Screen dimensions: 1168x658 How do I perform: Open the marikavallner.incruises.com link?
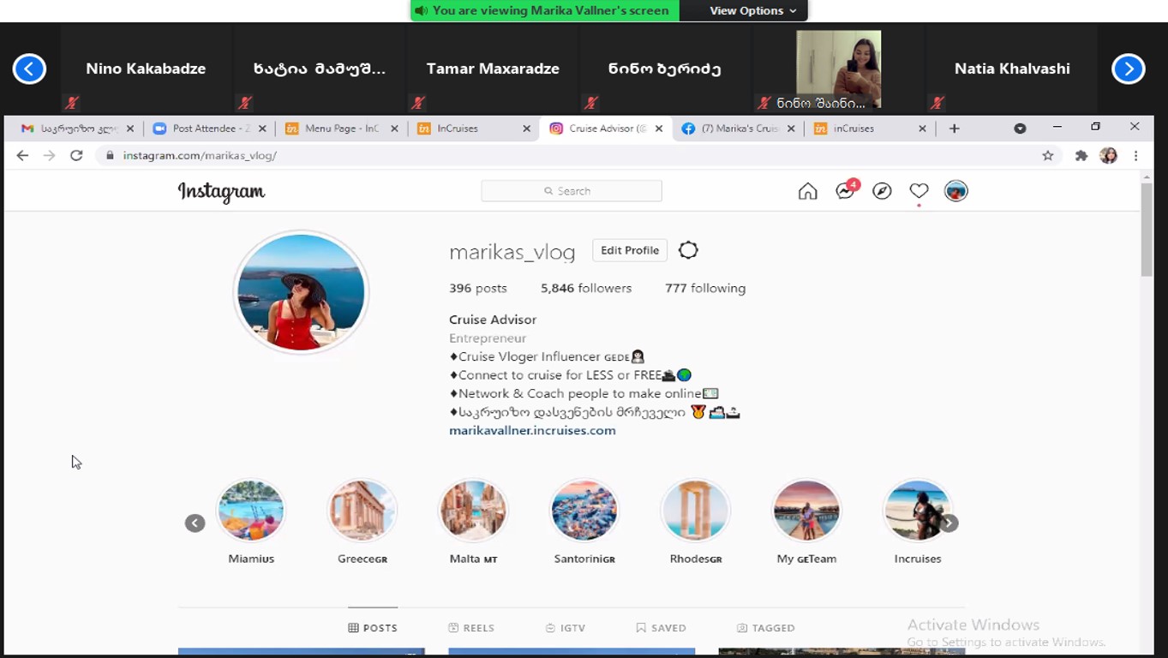532,430
